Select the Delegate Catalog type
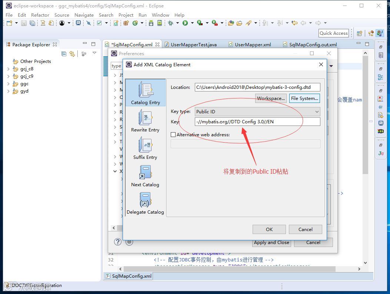390x294 pixels. point(145,203)
